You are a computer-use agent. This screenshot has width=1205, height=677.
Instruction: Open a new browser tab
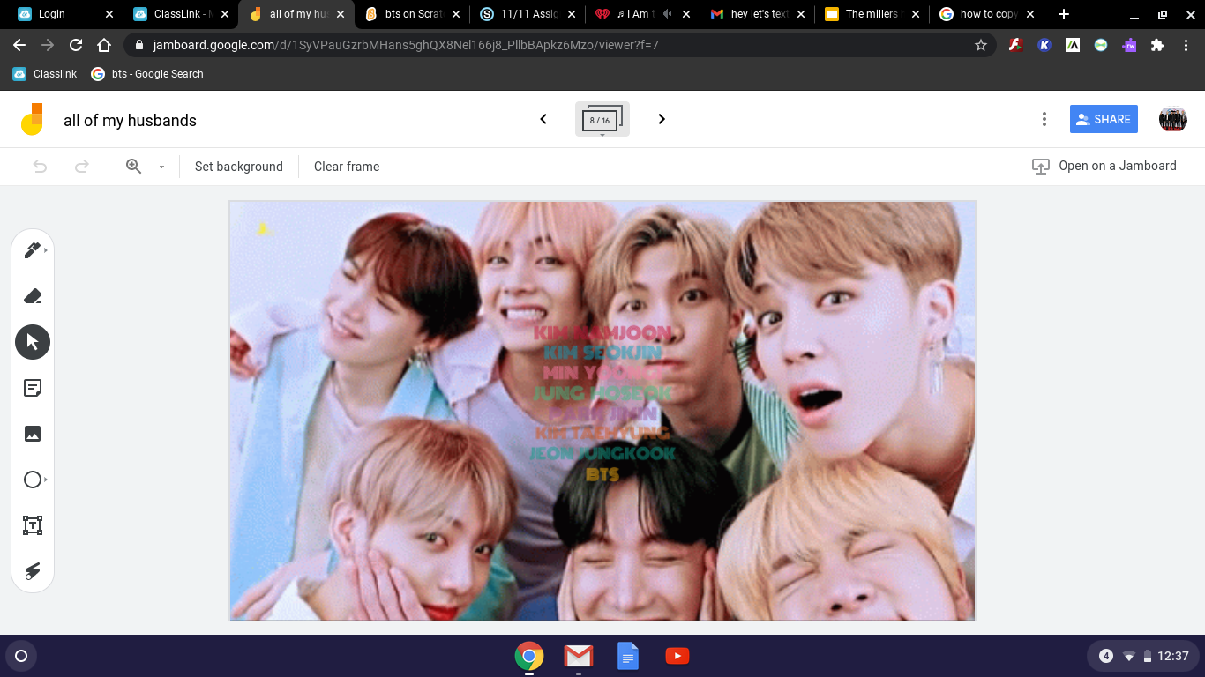1064,14
